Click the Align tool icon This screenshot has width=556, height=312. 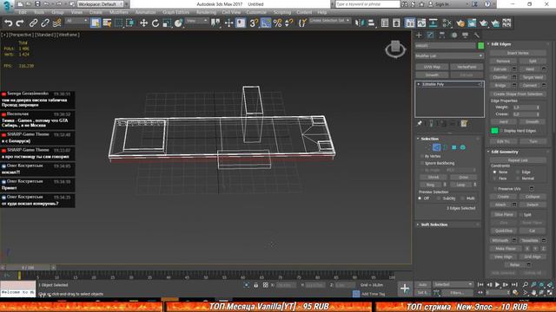[371, 23]
